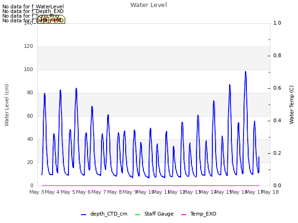Click the May 18 x-axis tick label
The height and width of the screenshot is (223, 298).
(x=270, y=192)
